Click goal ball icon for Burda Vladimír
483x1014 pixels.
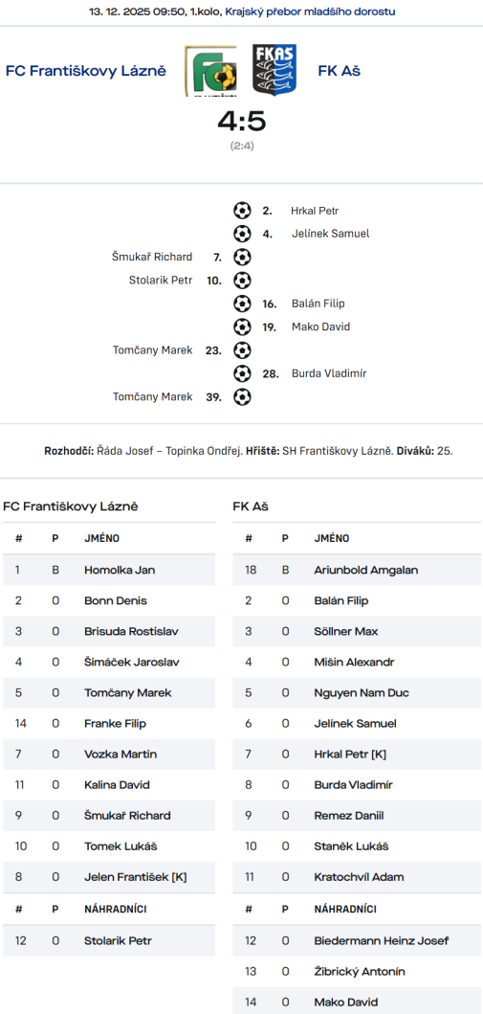tap(242, 373)
